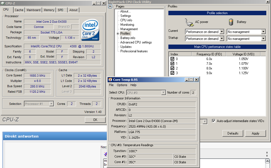Select Settings in the Pages tree
Screen dimensions: 271x168
(x=126, y=16)
